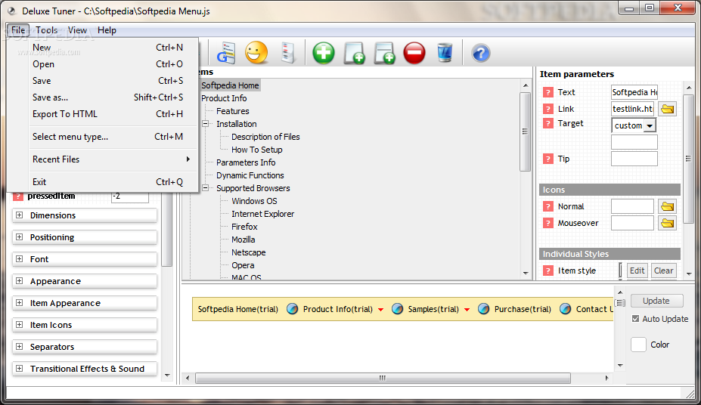Click the Text input field
Image resolution: width=701 pixels, height=405 pixels.
(634, 92)
